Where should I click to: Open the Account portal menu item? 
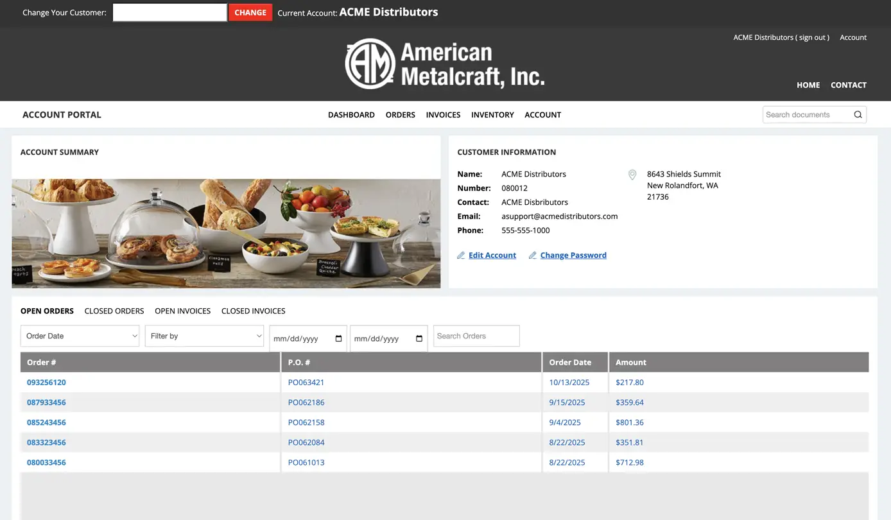pos(543,115)
